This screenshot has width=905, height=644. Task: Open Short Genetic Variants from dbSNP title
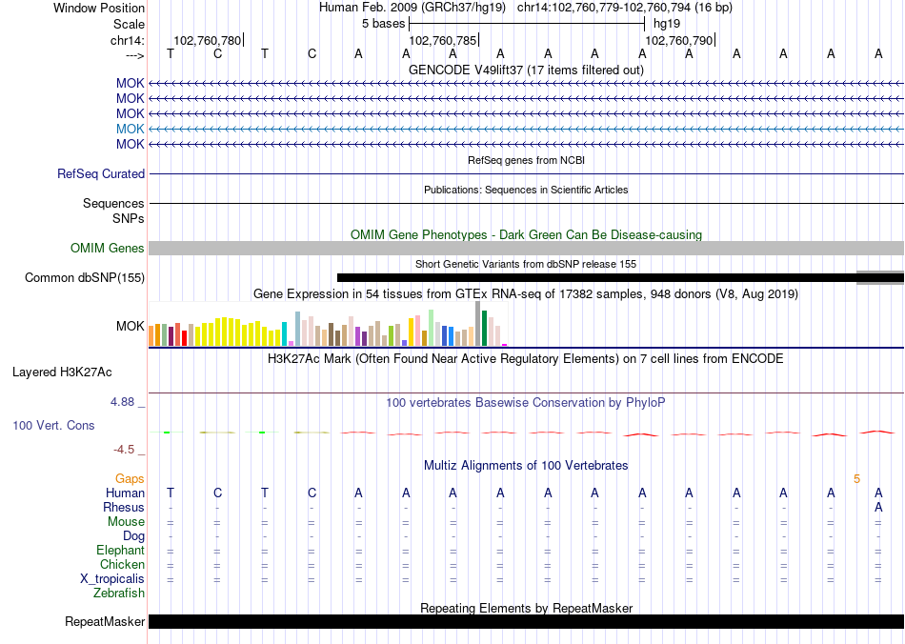[x=526, y=264]
